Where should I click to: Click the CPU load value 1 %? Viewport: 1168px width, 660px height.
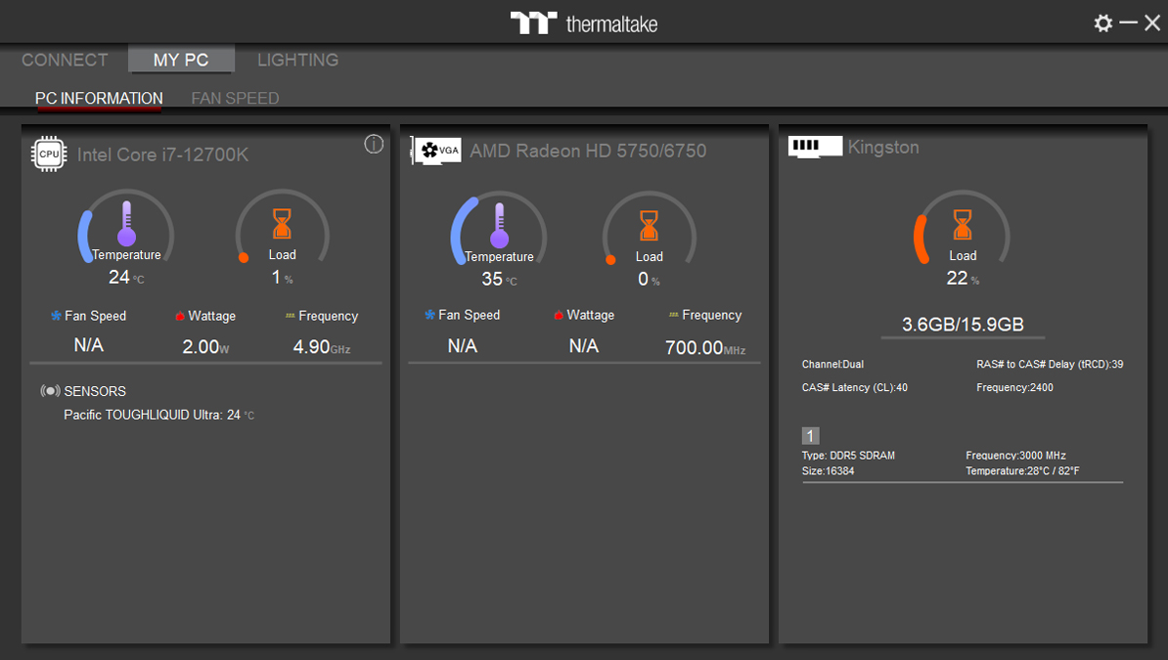coord(283,277)
